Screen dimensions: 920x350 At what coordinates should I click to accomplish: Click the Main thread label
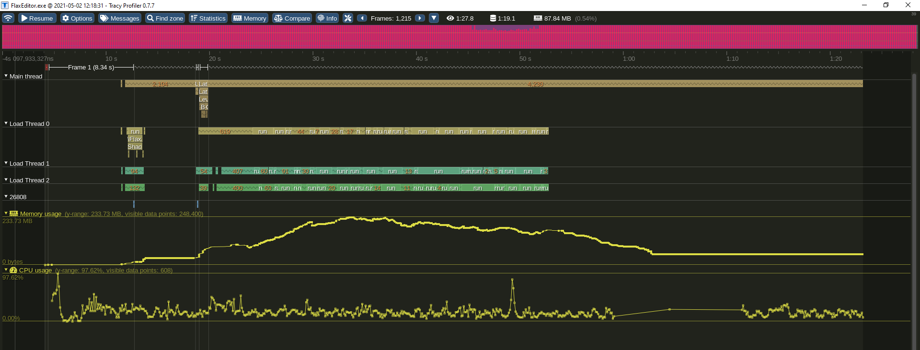[26, 76]
